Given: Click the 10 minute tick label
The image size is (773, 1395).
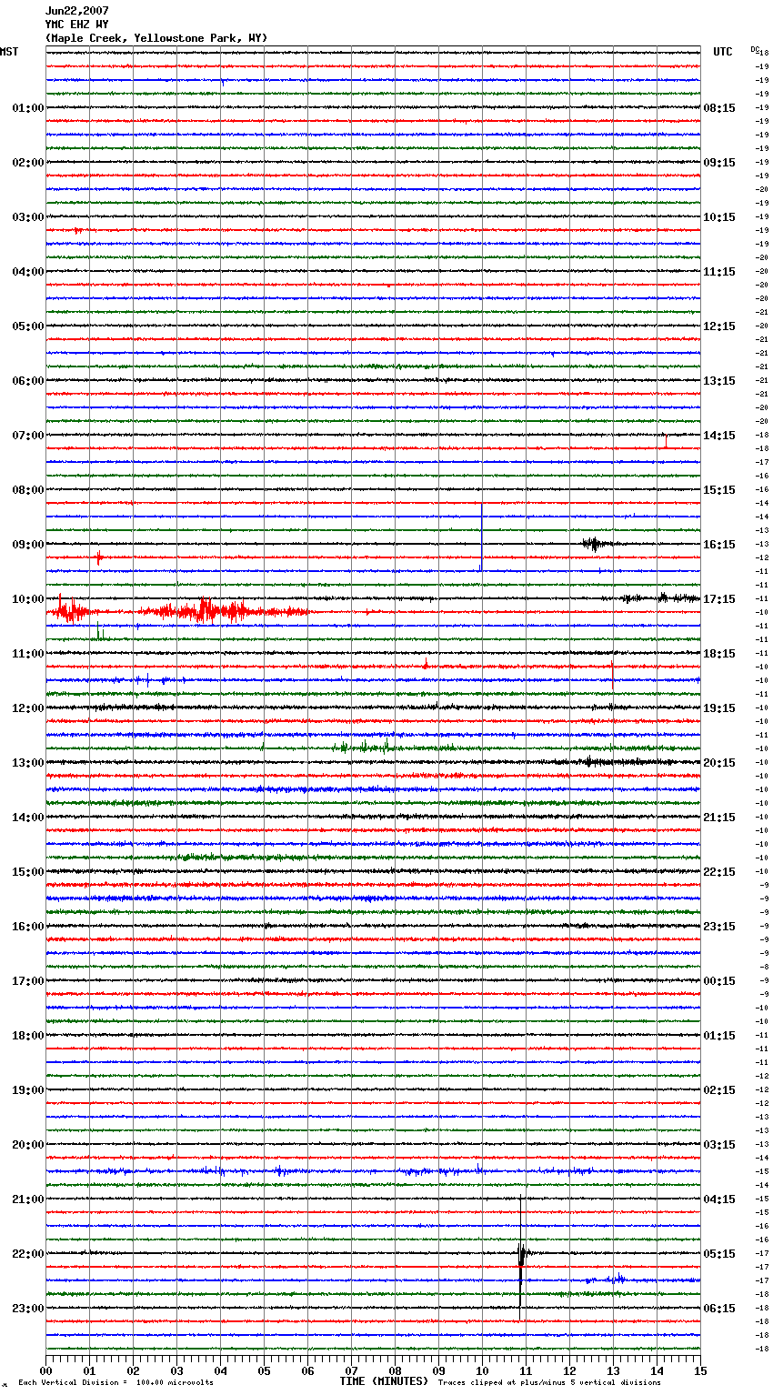Looking at the screenshot, I should tap(482, 1370).
